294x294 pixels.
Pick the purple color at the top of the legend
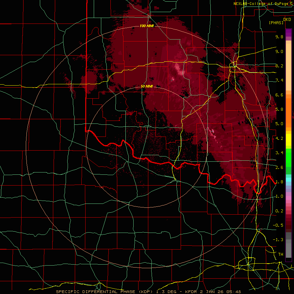click(288, 33)
